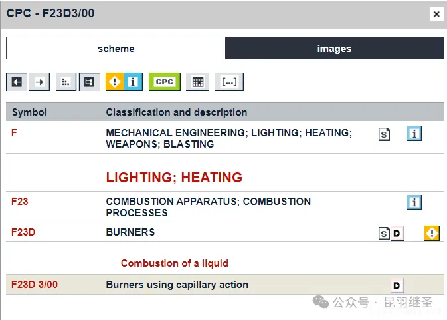The image size is (447, 320).
Task: Select the scheme tab
Action: (116, 49)
